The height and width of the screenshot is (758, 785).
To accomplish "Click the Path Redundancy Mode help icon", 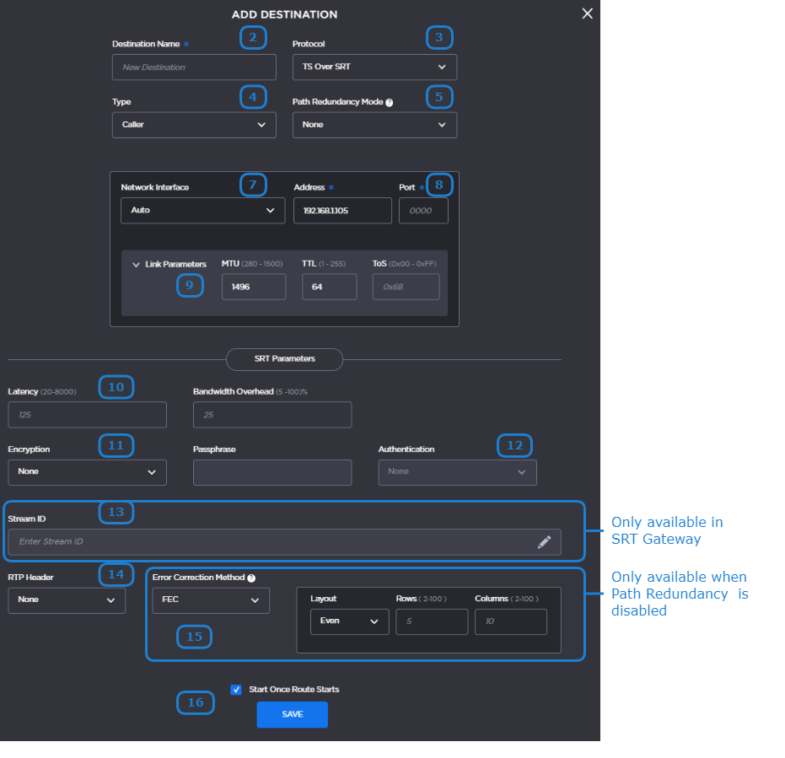I will pyautogui.click(x=390, y=102).
